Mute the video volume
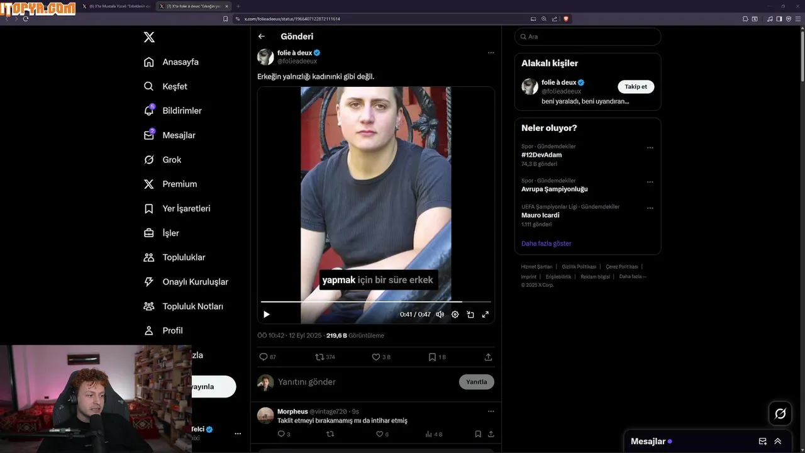Viewport: 805px width, 453px height. click(440, 315)
